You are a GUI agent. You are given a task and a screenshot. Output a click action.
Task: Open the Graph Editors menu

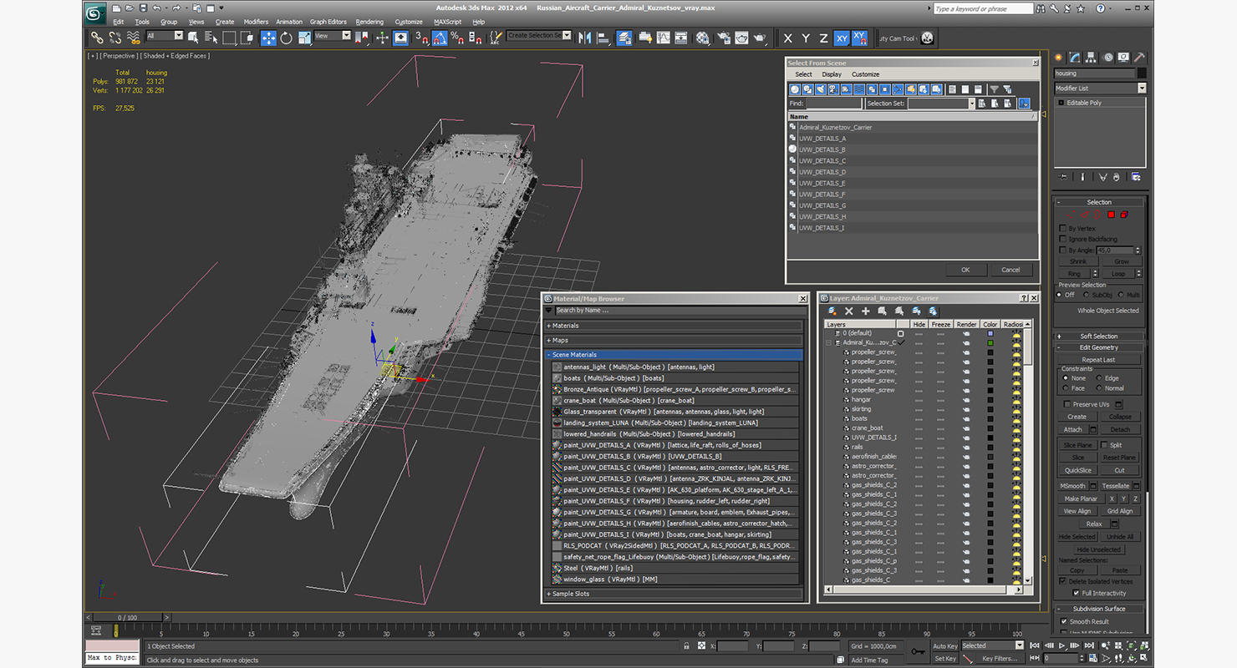pos(328,22)
